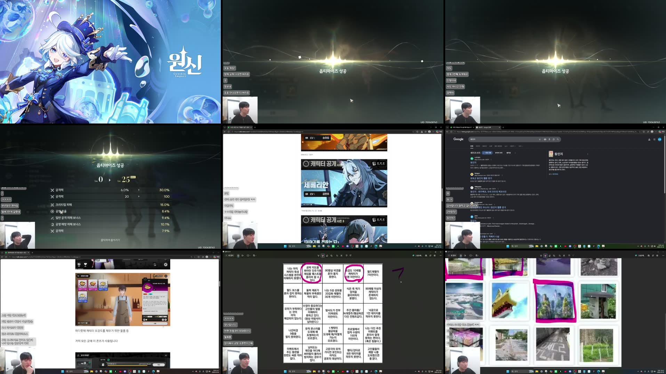The image size is (666, 374).
Task: Open Windows Start in the Google panel taskbar
Action: click(508, 246)
